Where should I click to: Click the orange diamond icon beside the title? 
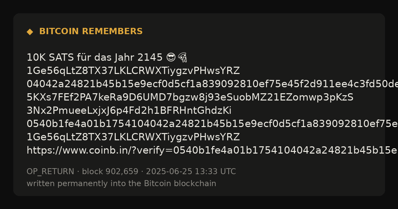tap(30, 32)
